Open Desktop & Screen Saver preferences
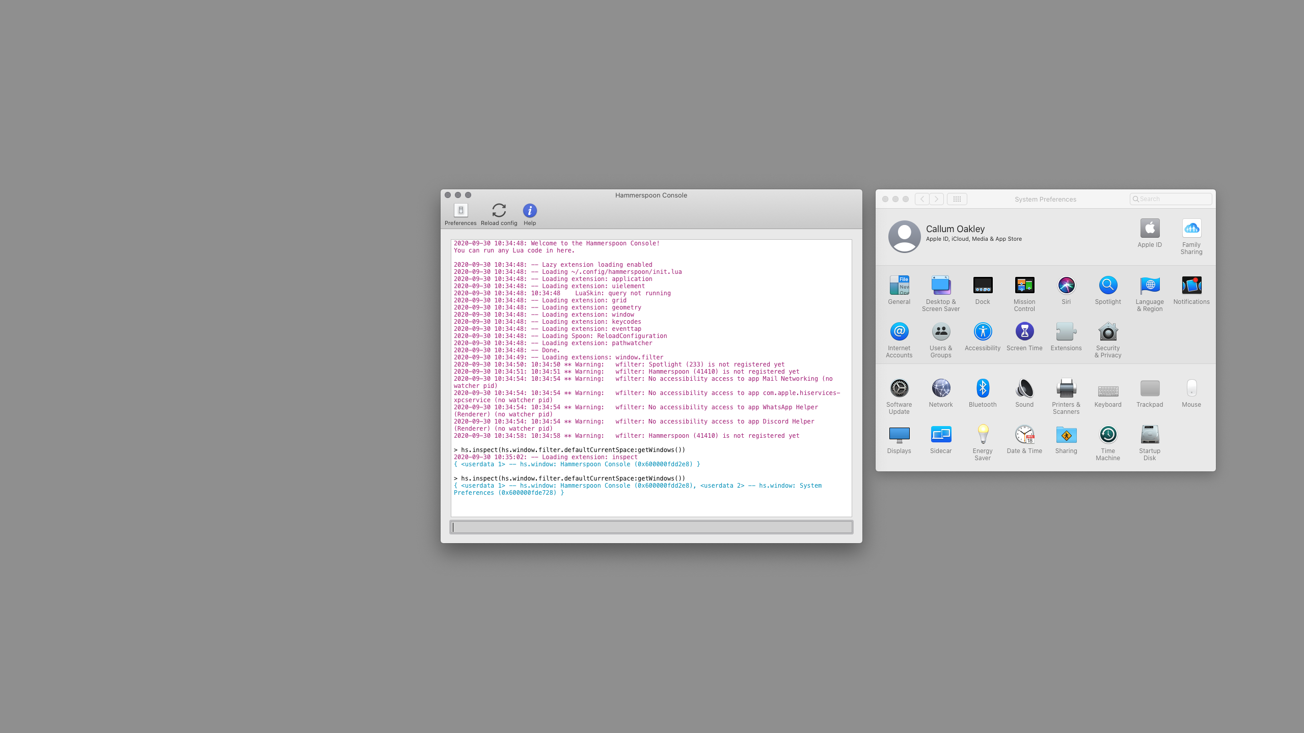Image resolution: width=1304 pixels, height=733 pixels. (x=941, y=294)
